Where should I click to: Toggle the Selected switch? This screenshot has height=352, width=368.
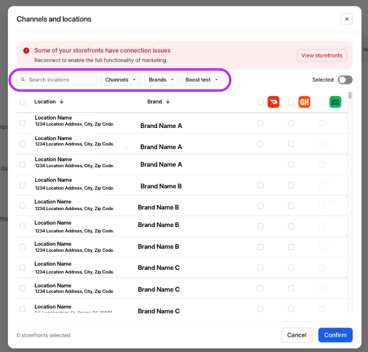coord(344,80)
